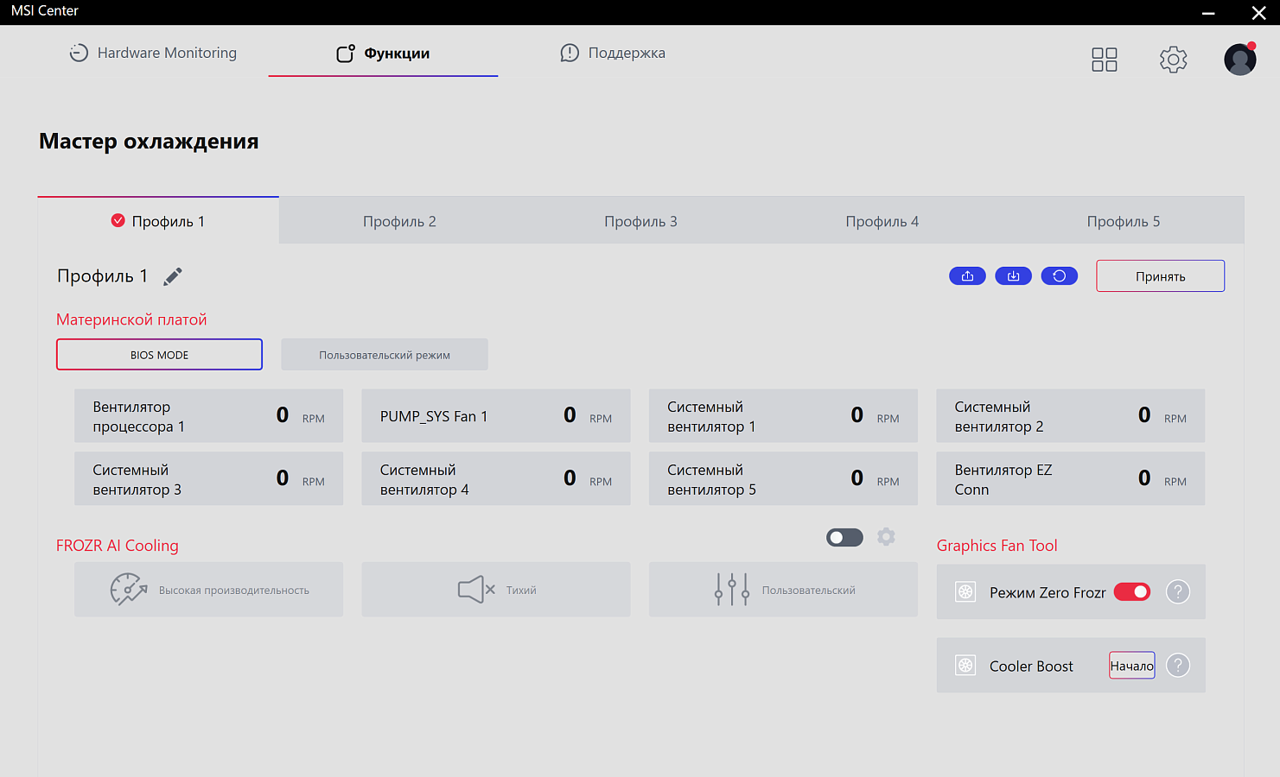Select the Профиль 4 tab
Screen dimensions: 1280x777
coord(882,221)
